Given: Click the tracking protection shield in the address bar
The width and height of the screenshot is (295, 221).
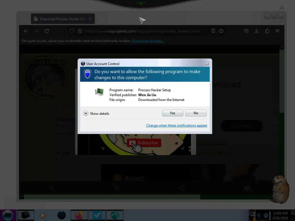Looking at the screenshot, I should [71, 31].
